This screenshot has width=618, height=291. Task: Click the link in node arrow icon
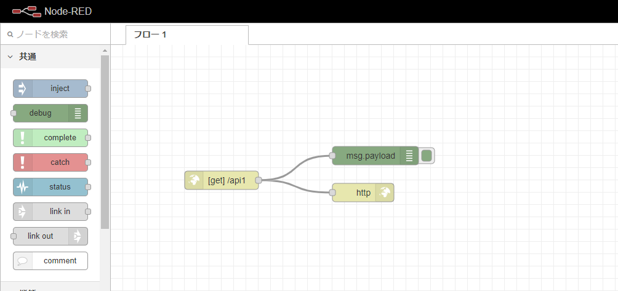[23, 212]
